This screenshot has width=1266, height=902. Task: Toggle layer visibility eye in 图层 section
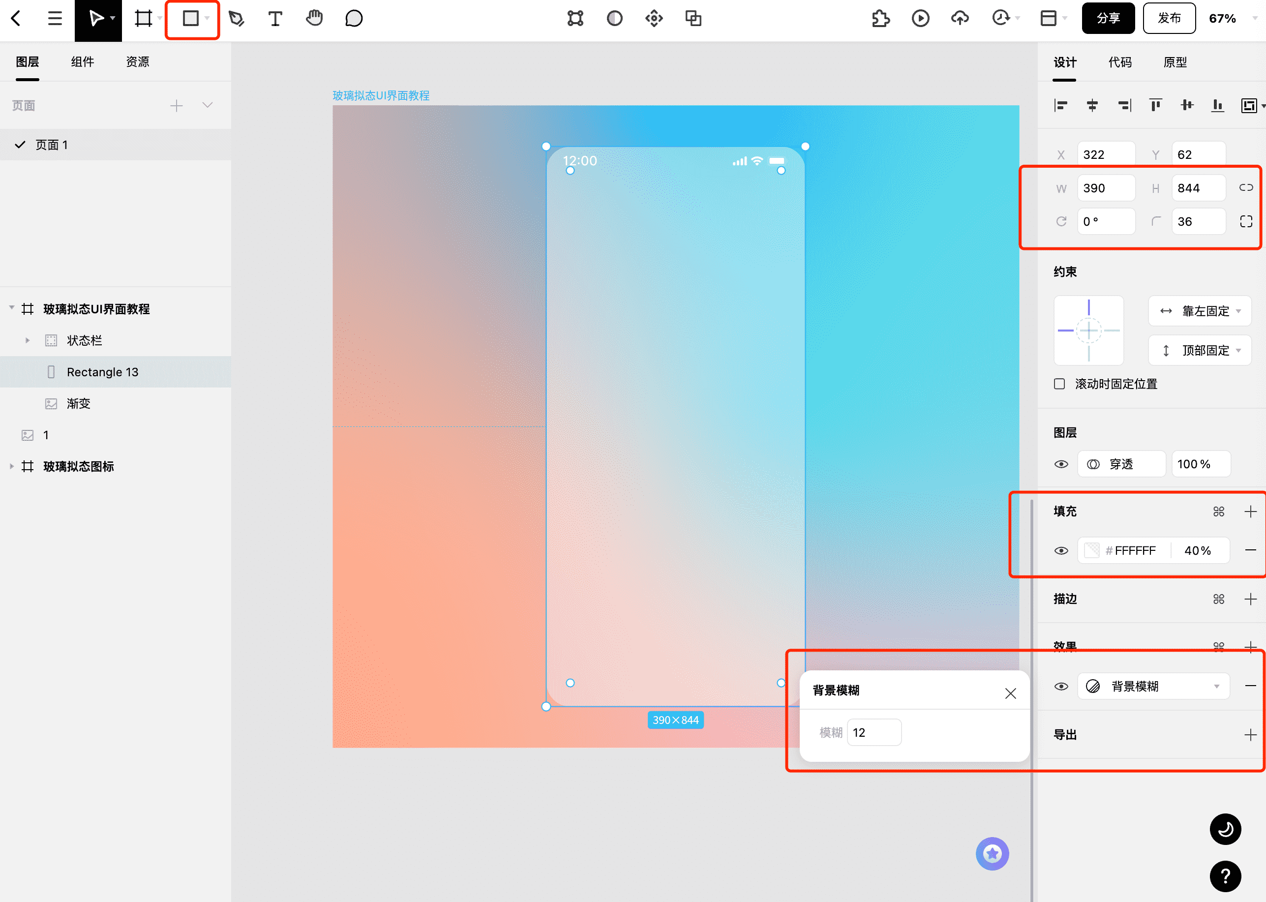pos(1061,464)
